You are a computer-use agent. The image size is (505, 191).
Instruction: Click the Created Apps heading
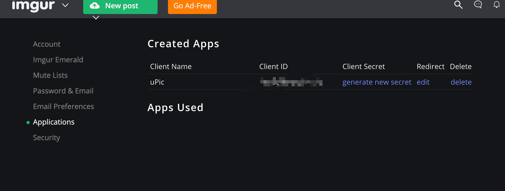pos(183,44)
